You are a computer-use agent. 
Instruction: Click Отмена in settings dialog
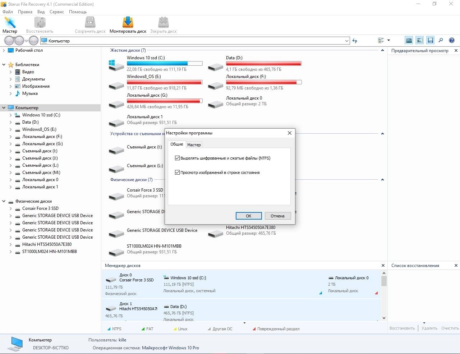click(277, 216)
